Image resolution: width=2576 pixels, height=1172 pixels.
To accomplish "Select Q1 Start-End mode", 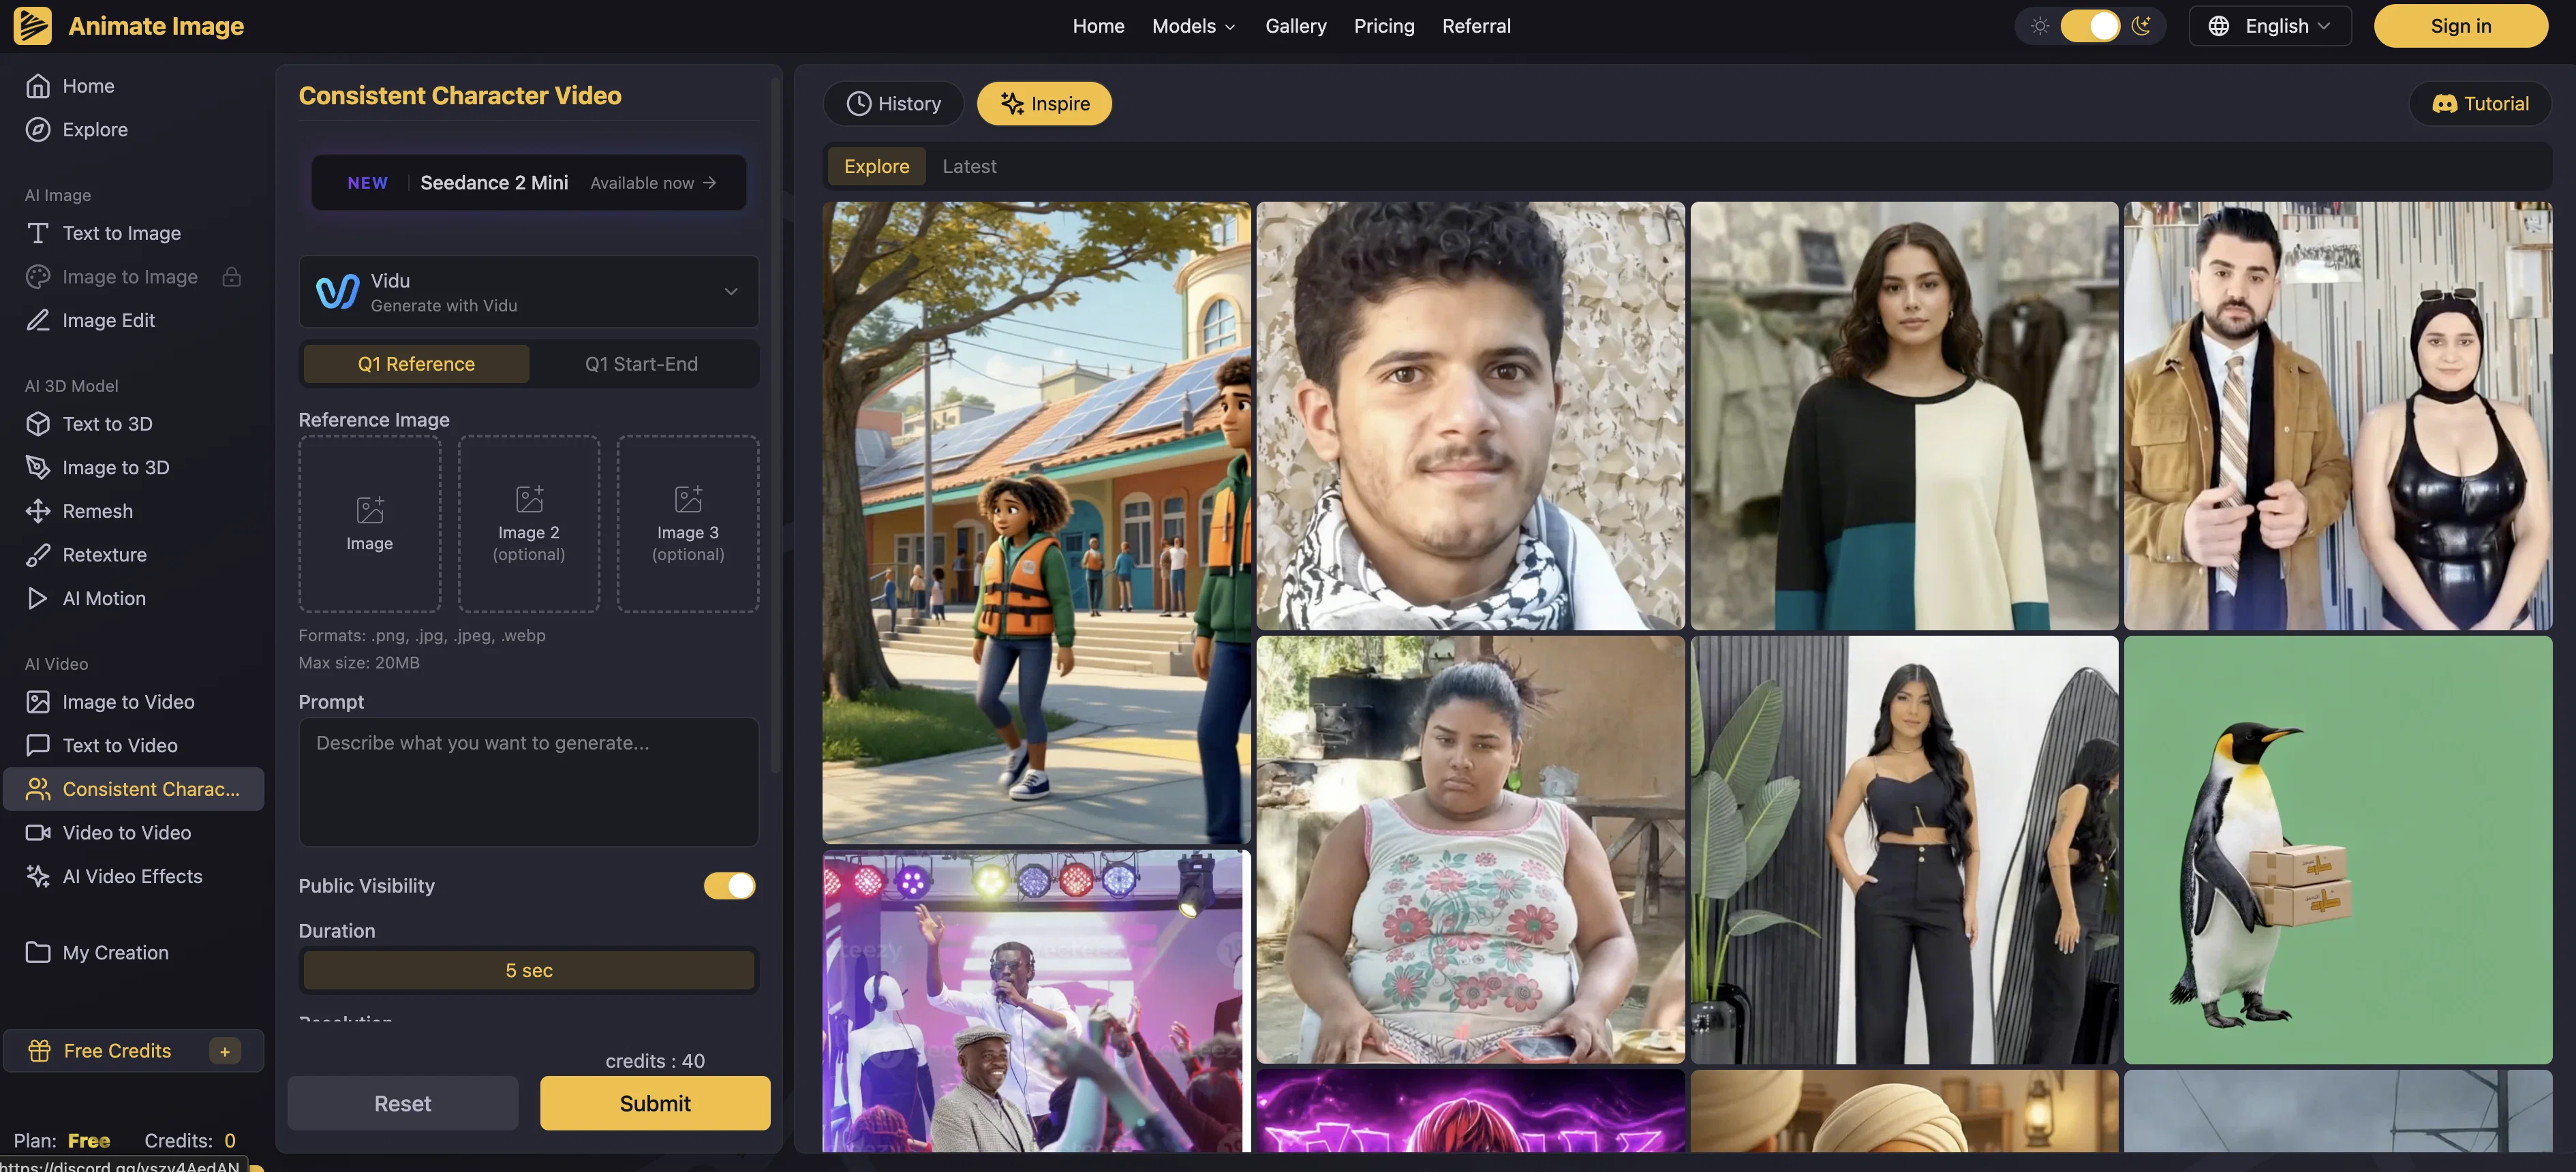I will 641,364.
